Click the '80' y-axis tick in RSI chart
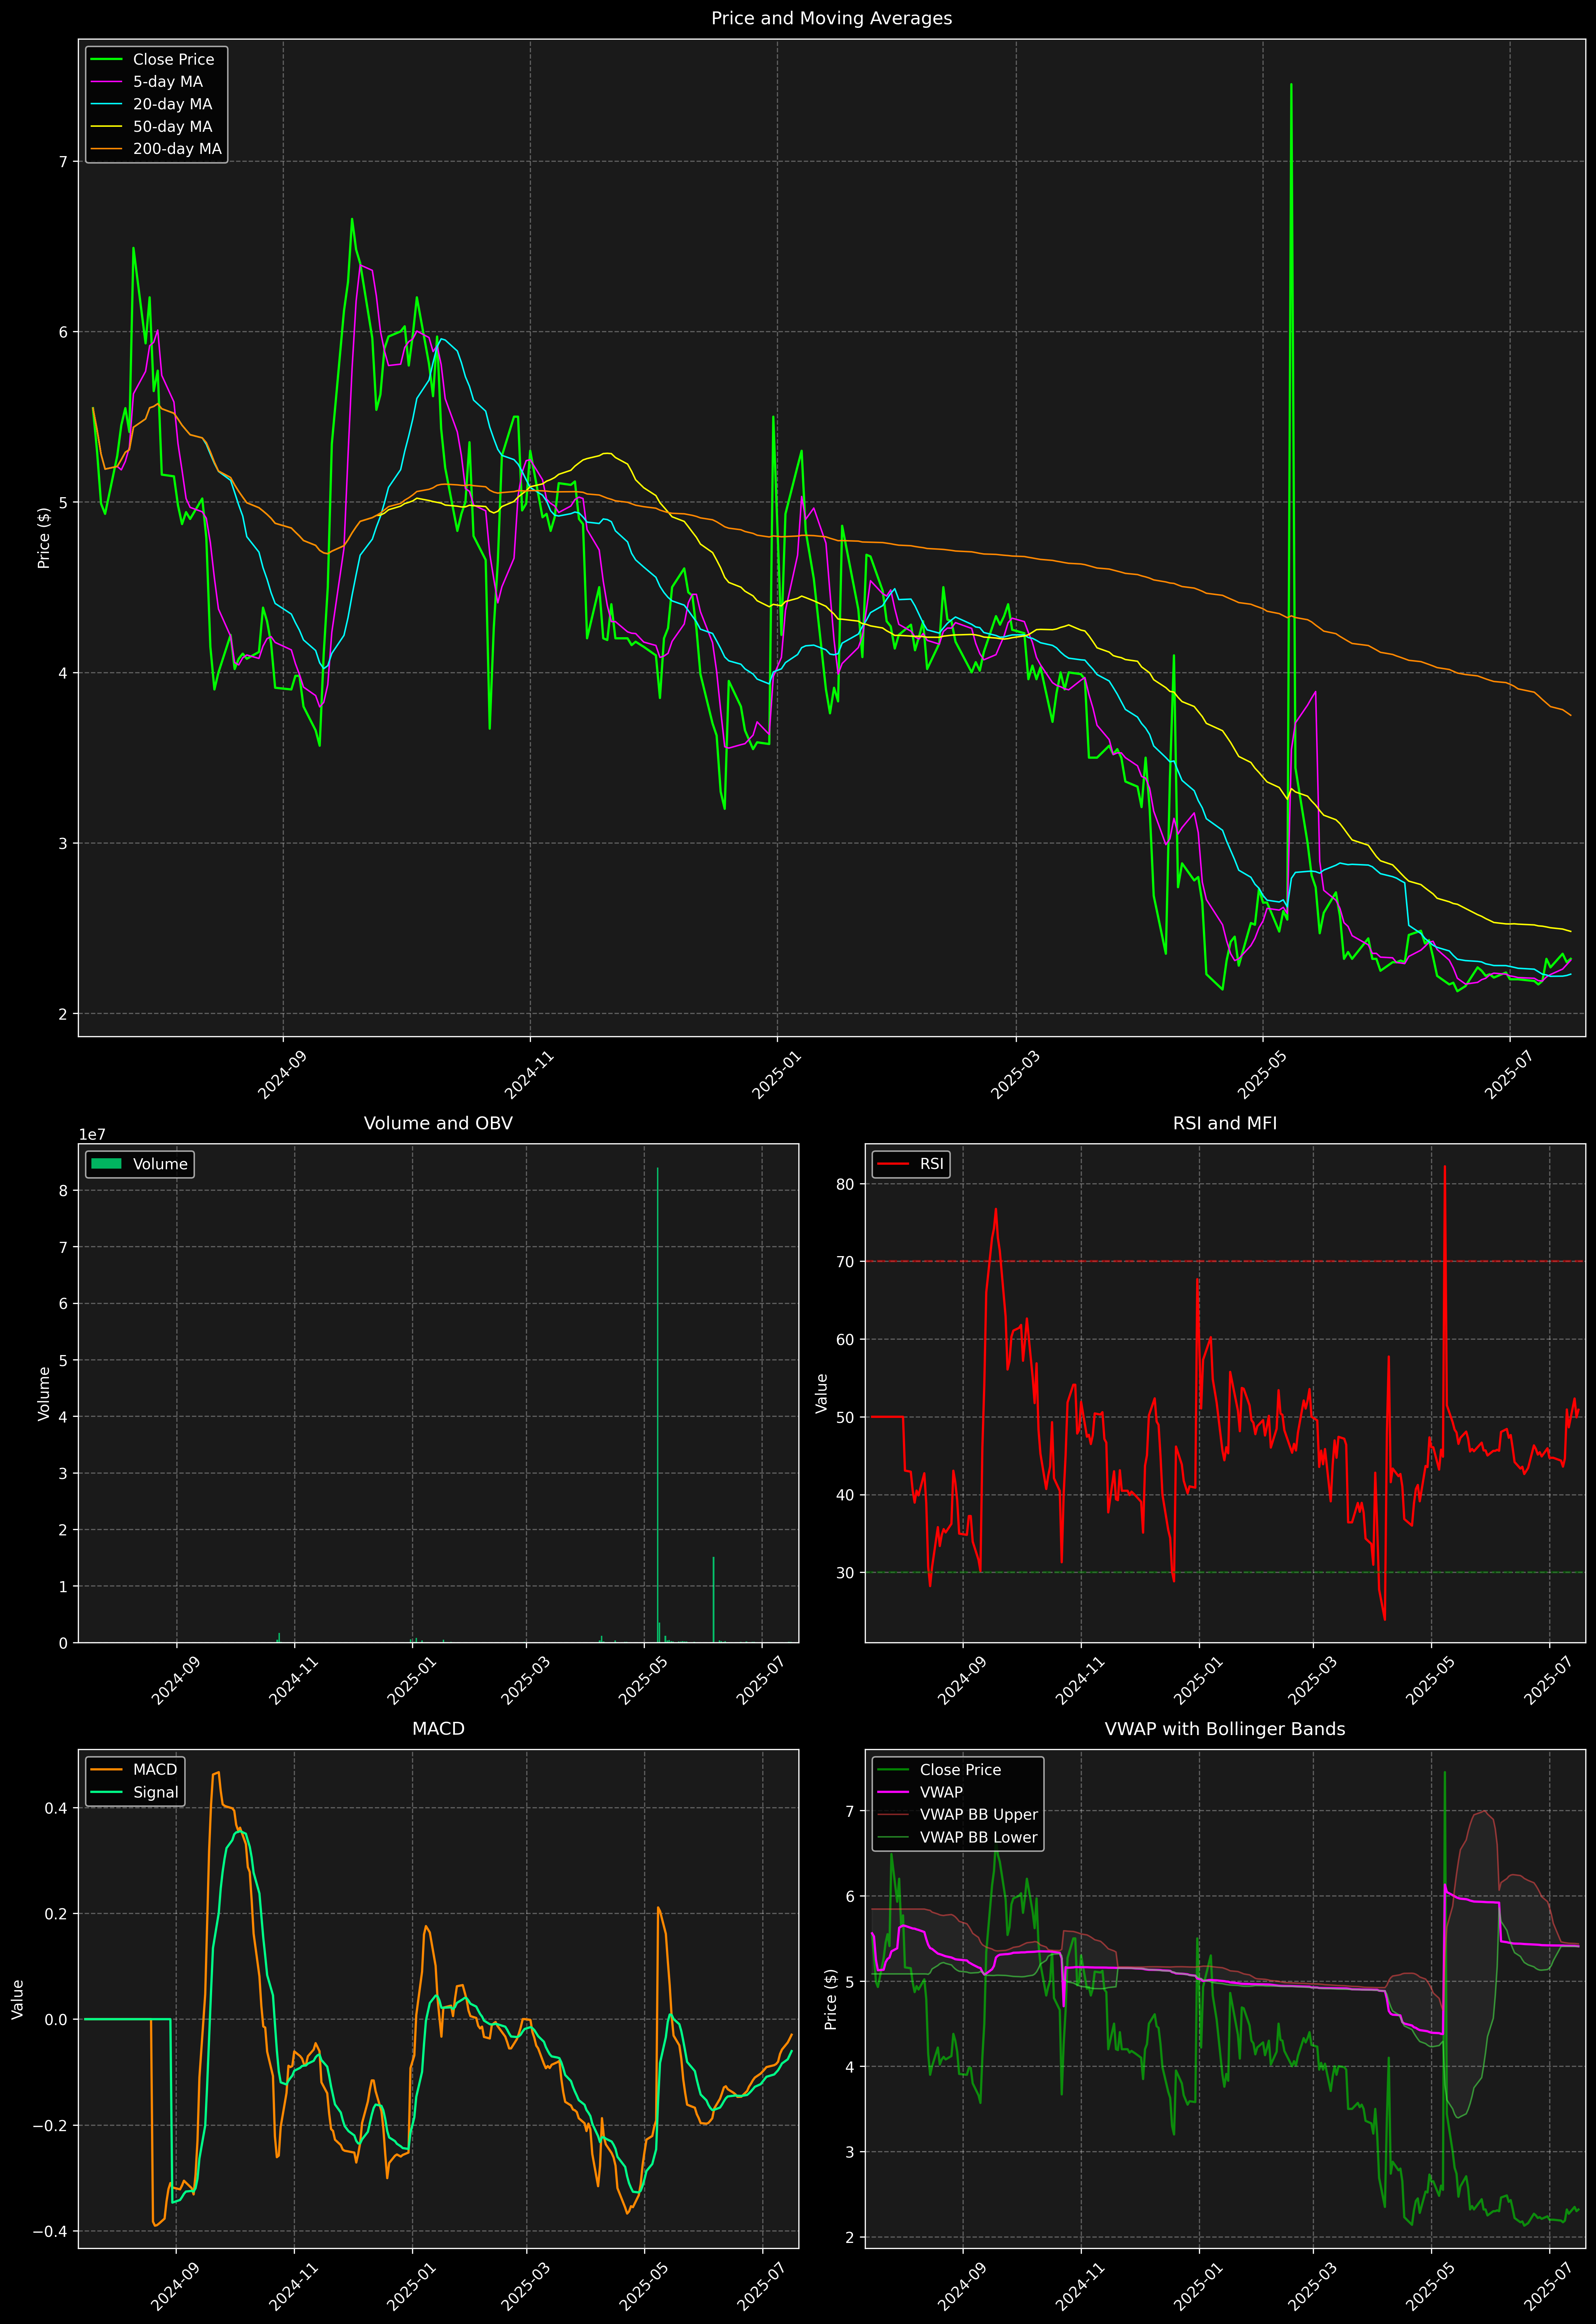 (845, 1184)
